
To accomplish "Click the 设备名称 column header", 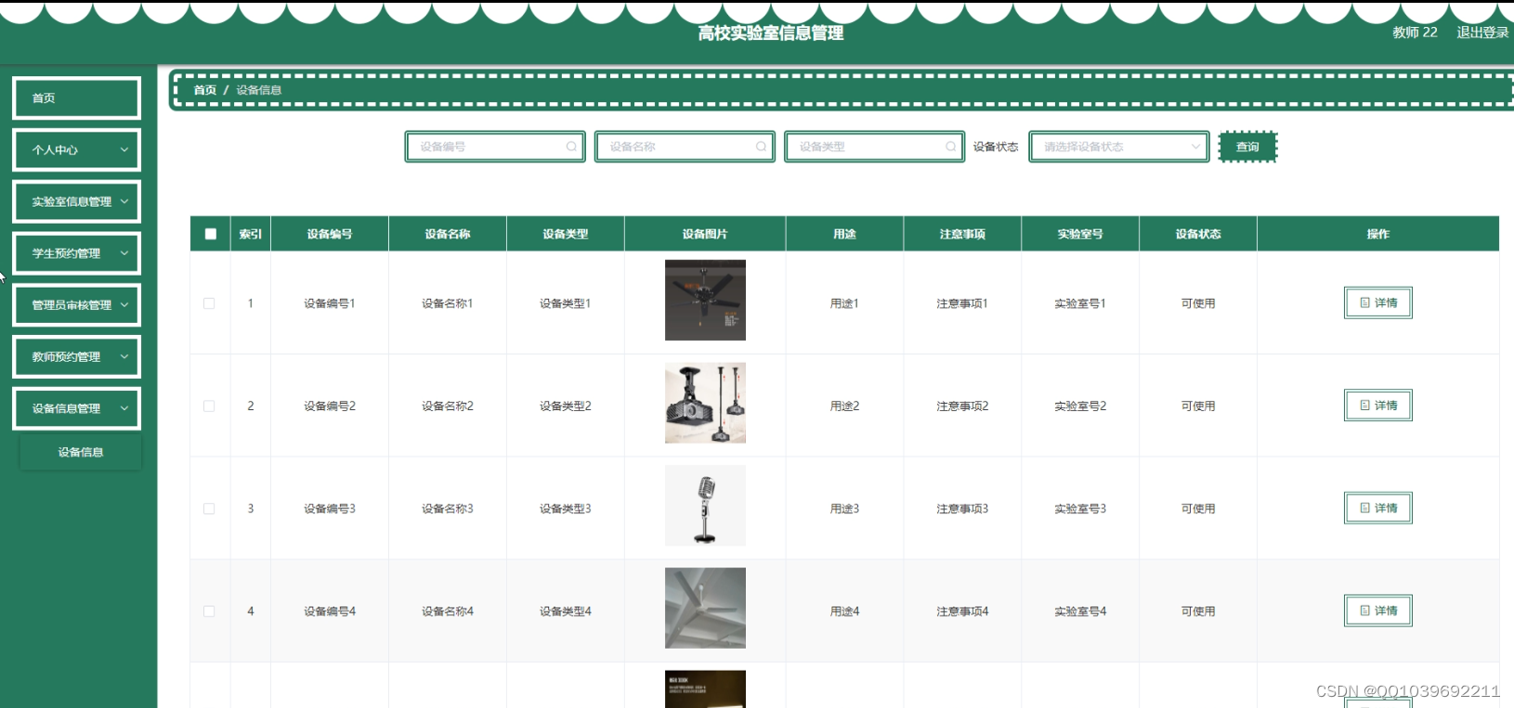I will pyautogui.click(x=448, y=234).
